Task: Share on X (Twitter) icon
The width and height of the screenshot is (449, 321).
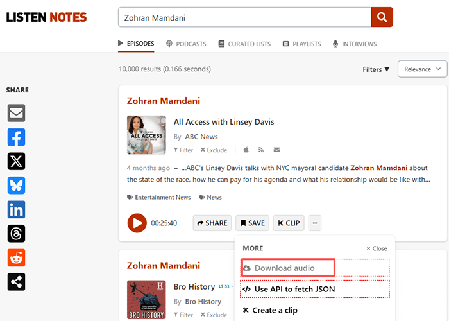Action: [16, 161]
